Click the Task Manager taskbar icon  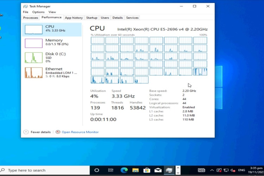(x=169, y=170)
